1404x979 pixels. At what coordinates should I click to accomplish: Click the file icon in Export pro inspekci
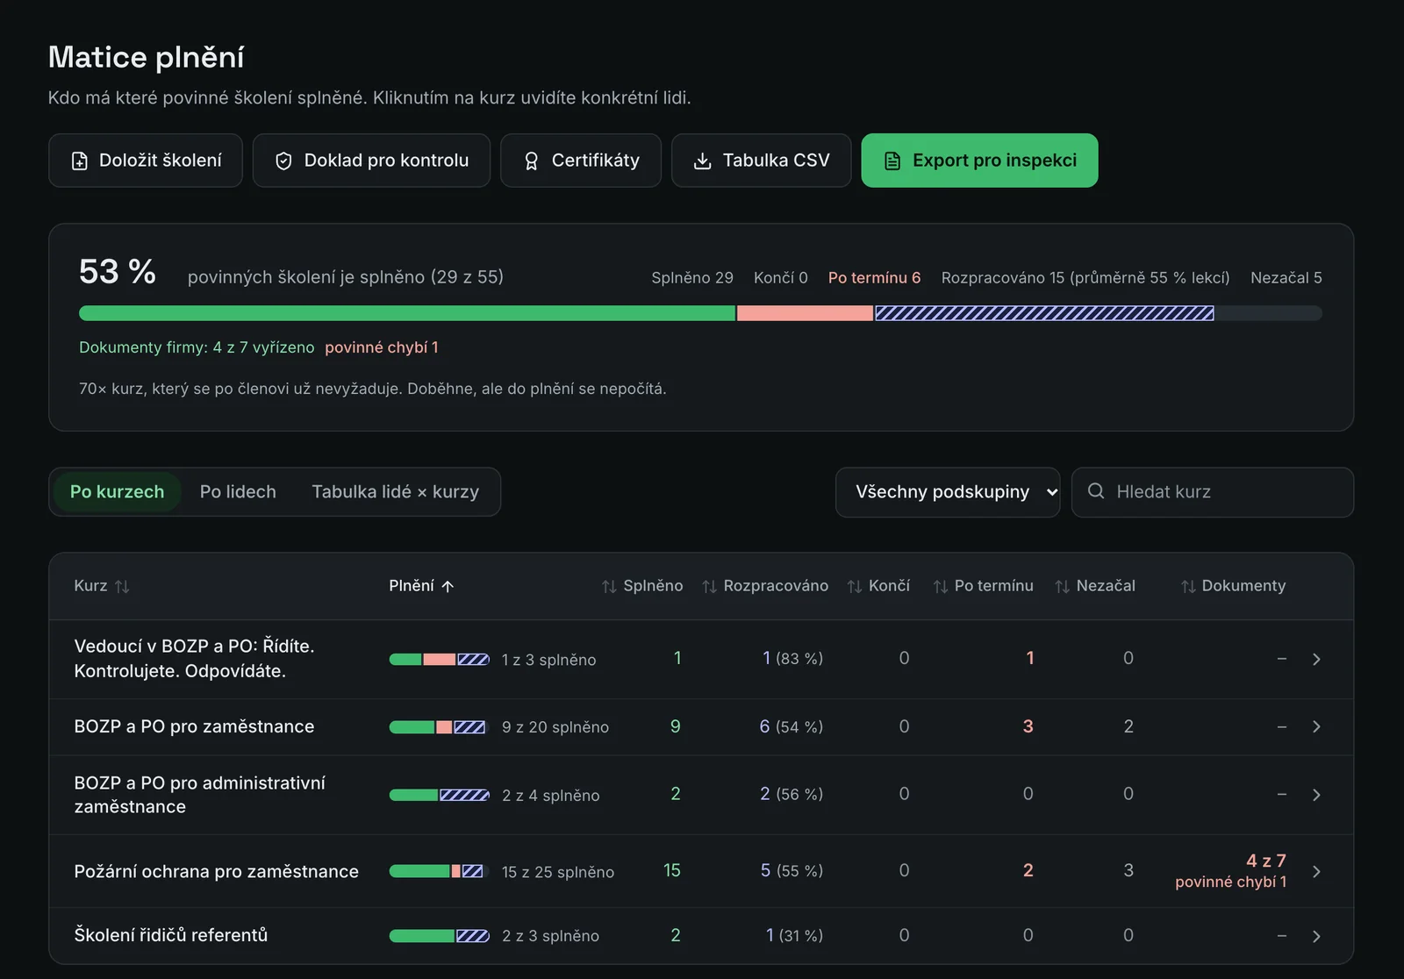892,161
